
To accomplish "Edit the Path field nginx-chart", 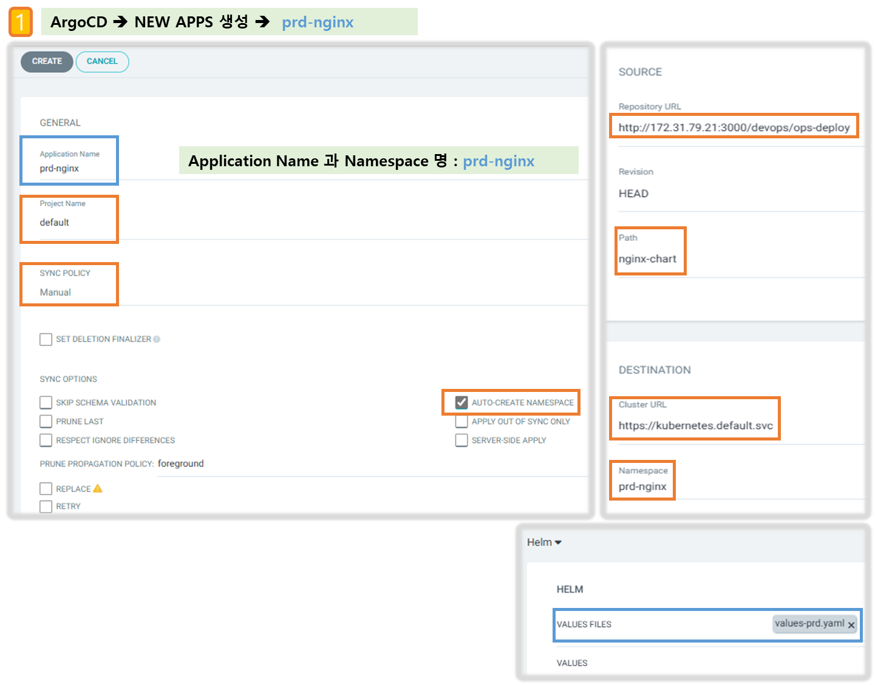I will [x=741, y=259].
